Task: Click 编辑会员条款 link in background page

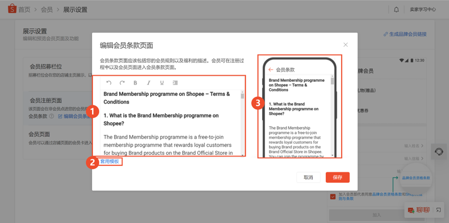Action: click(x=75, y=116)
